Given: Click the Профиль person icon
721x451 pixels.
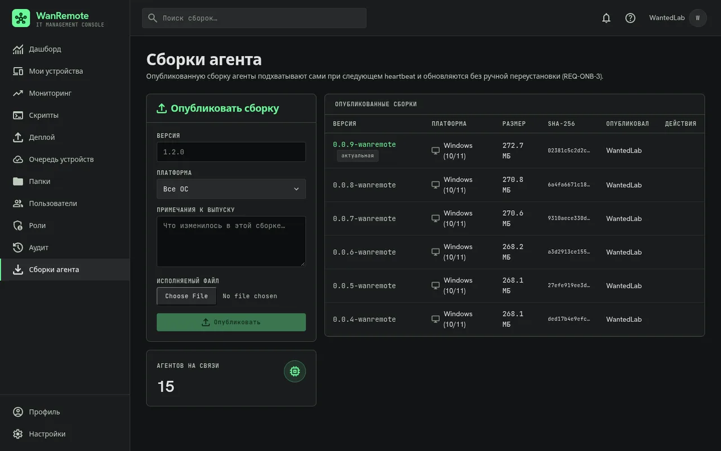Looking at the screenshot, I should pos(18,412).
